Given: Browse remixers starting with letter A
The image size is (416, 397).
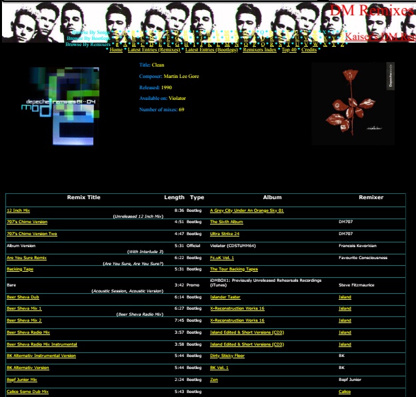Looking at the screenshot, I should click(125, 44).
